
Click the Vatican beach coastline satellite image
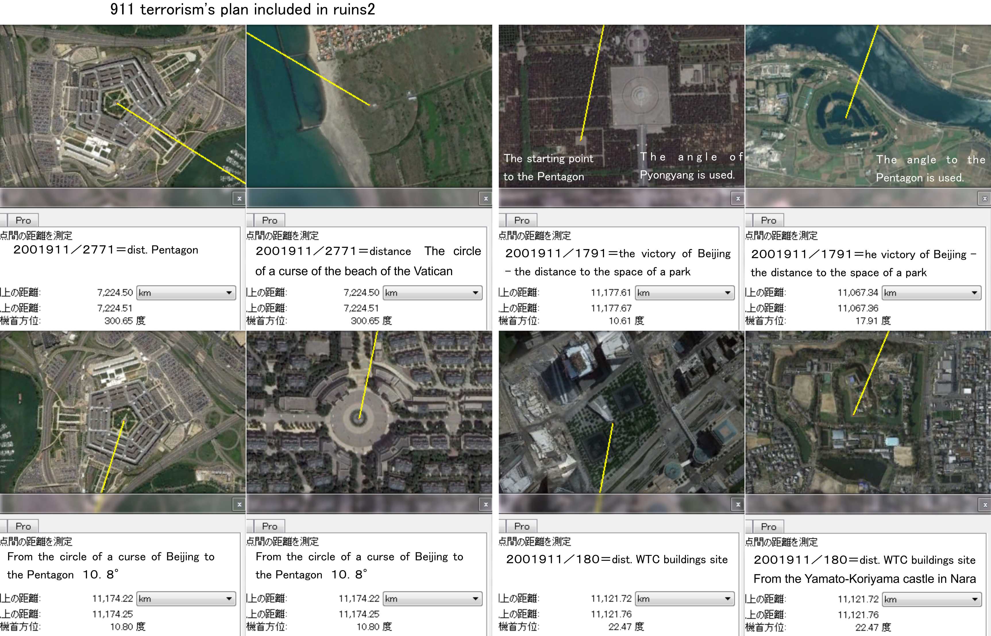point(369,106)
